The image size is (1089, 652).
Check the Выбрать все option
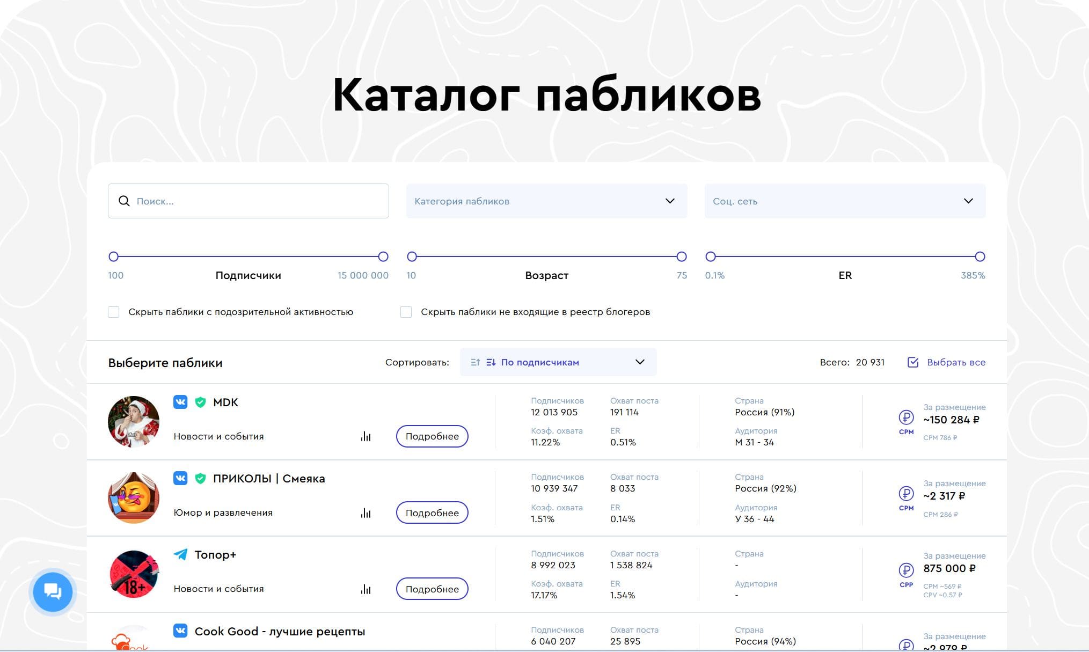click(x=913, y=362)
